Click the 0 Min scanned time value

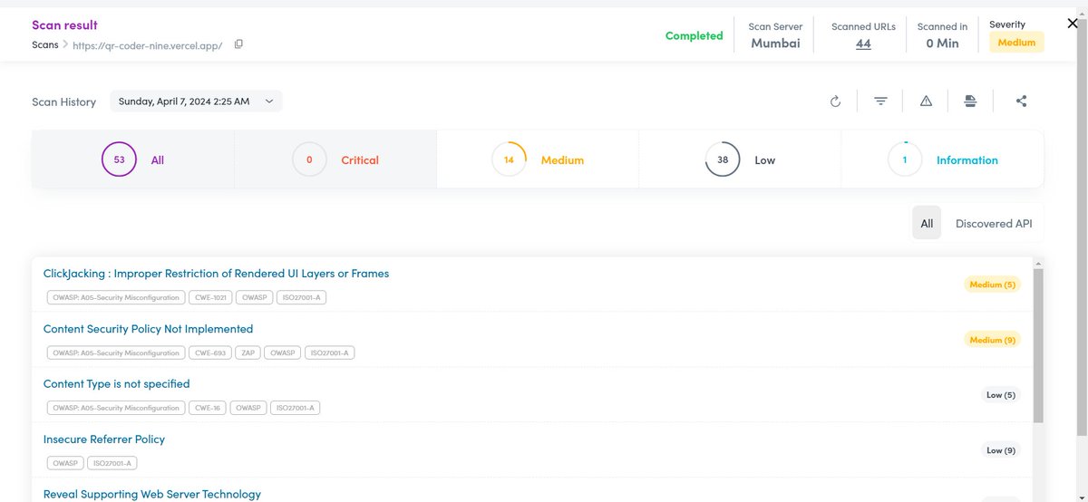click(x=942, y=43)
